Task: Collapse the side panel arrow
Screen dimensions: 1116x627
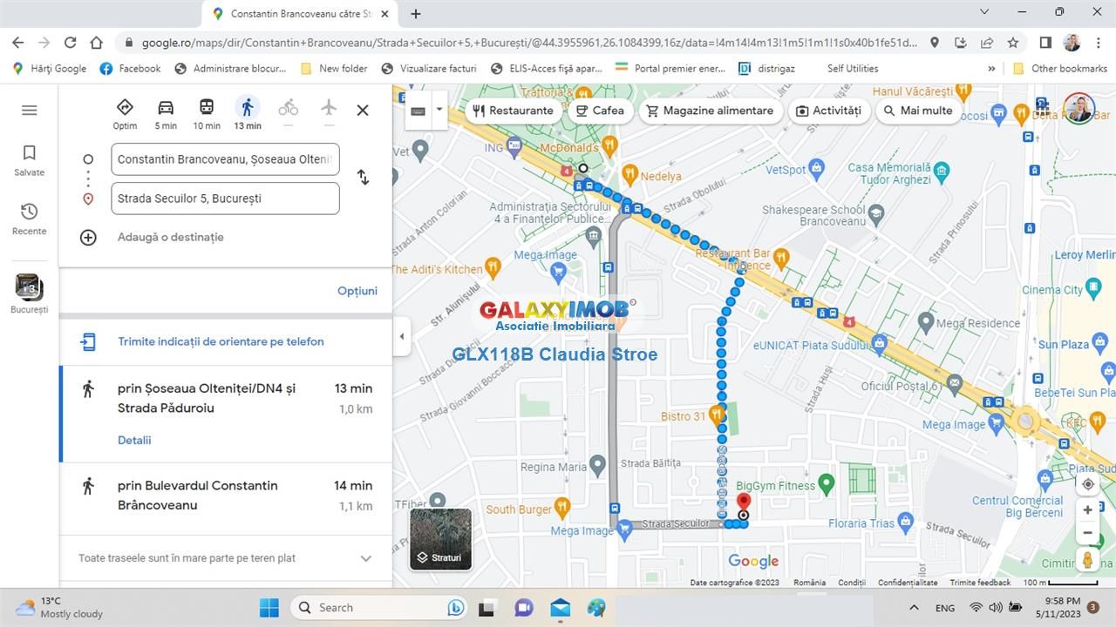Action: click(x=402, y=336)
